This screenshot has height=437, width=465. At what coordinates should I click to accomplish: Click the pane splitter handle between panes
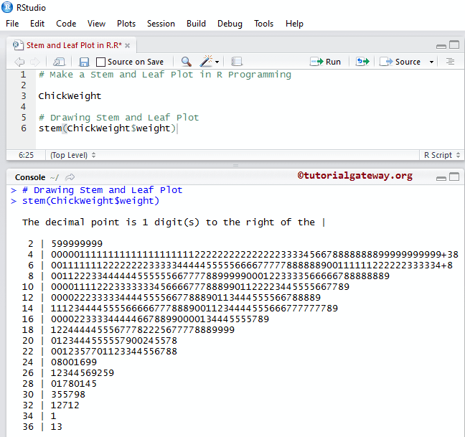click(x=236, y=166)
